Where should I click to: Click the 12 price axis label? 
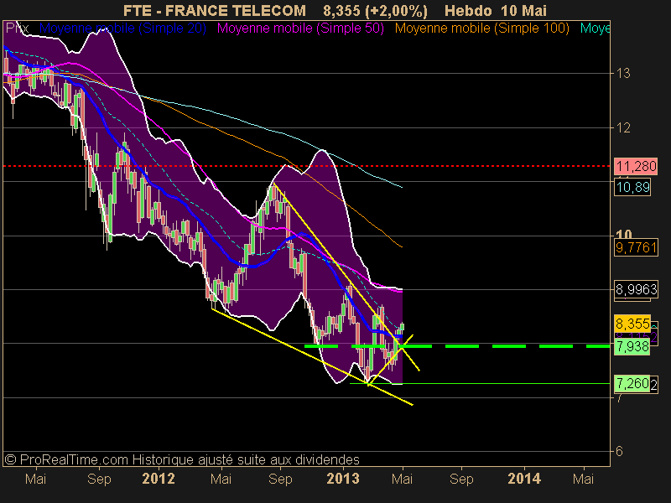pyautogui.click(x=623, y=127)
